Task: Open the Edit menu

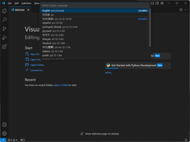Action: [x=16, y=3]
